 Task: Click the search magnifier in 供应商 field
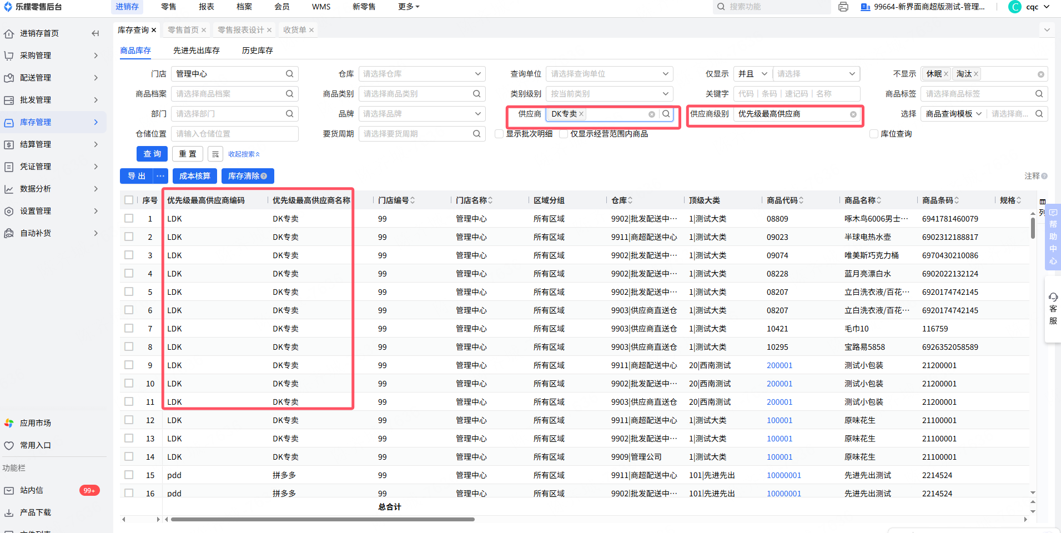(x=666, y=114)
